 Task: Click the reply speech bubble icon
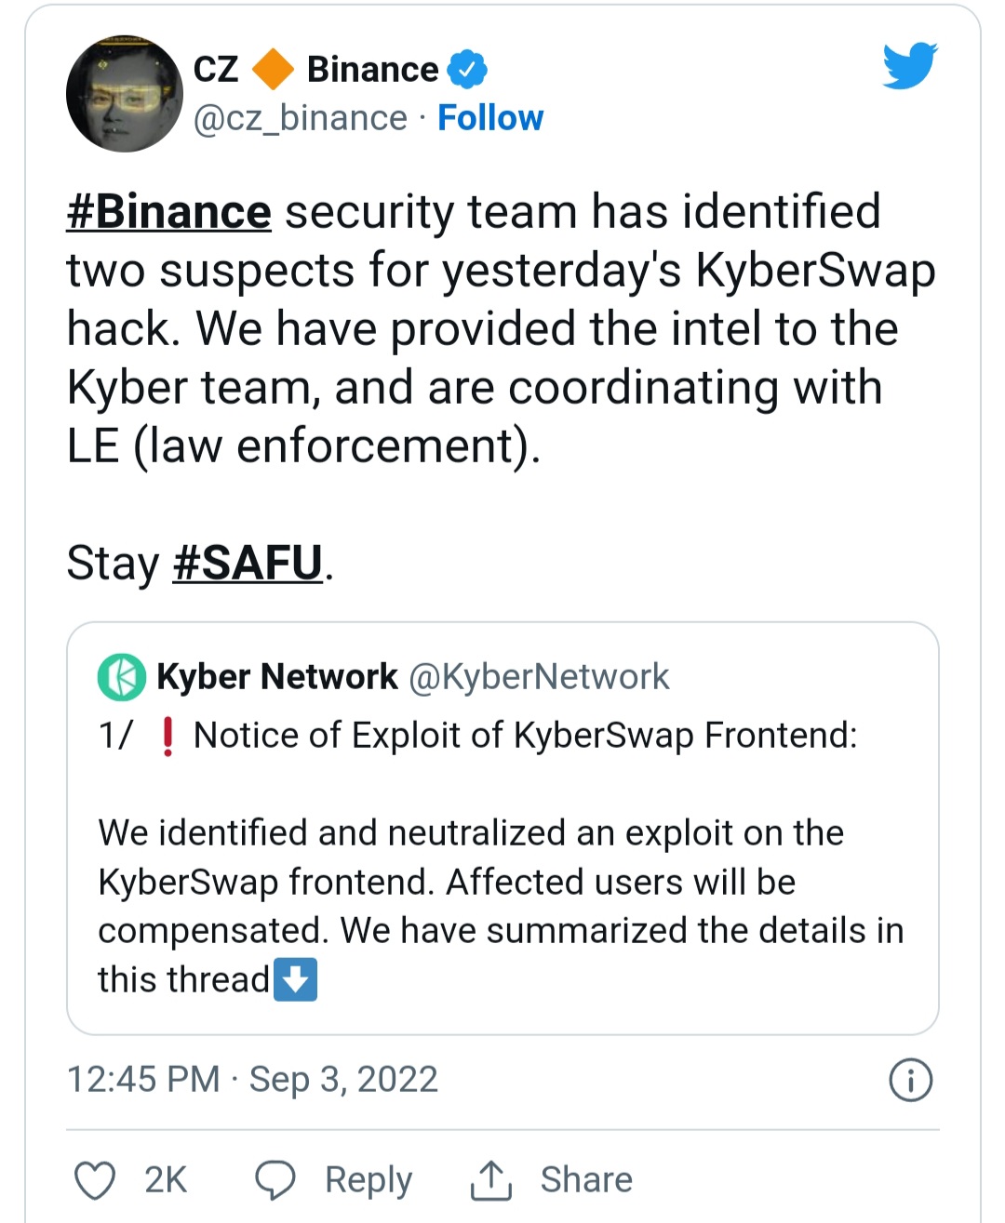click(x=275, y=1180)
